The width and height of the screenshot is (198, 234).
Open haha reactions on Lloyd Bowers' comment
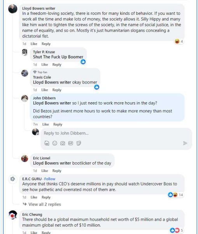[179, 41]
